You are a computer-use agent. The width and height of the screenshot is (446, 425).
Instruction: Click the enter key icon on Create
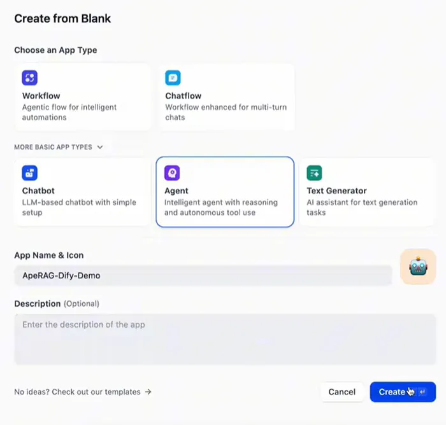[x=422, y=392]
